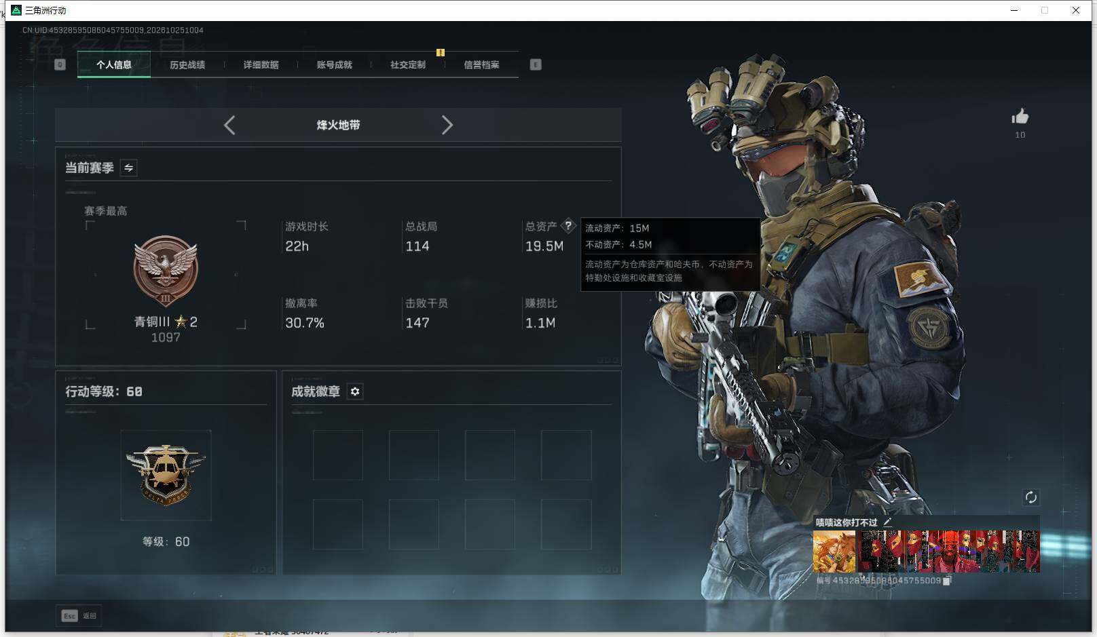The width and height of the screenshot is (1097, 637).
Task: Click the rotate character refresh icon
Action: [1030, 497]
